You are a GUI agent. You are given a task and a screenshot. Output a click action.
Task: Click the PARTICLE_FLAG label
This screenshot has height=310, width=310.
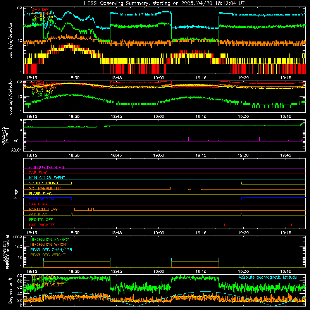tap(43, 209)
